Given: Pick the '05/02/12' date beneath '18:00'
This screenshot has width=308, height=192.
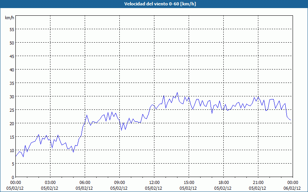Looking at the screenshot, I should point(223,188).
